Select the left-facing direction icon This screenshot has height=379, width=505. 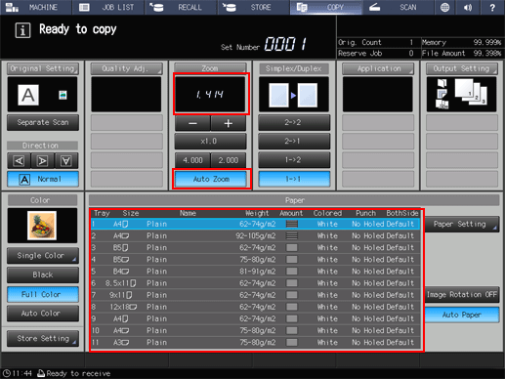click(19, 160)
